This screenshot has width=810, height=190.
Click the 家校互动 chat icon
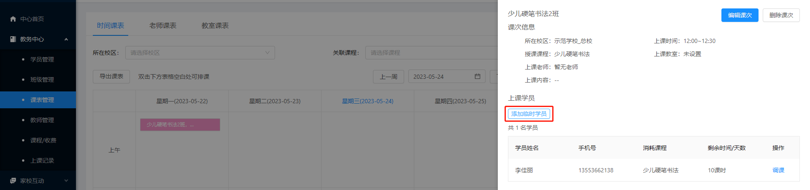click(x=13, y=181)
